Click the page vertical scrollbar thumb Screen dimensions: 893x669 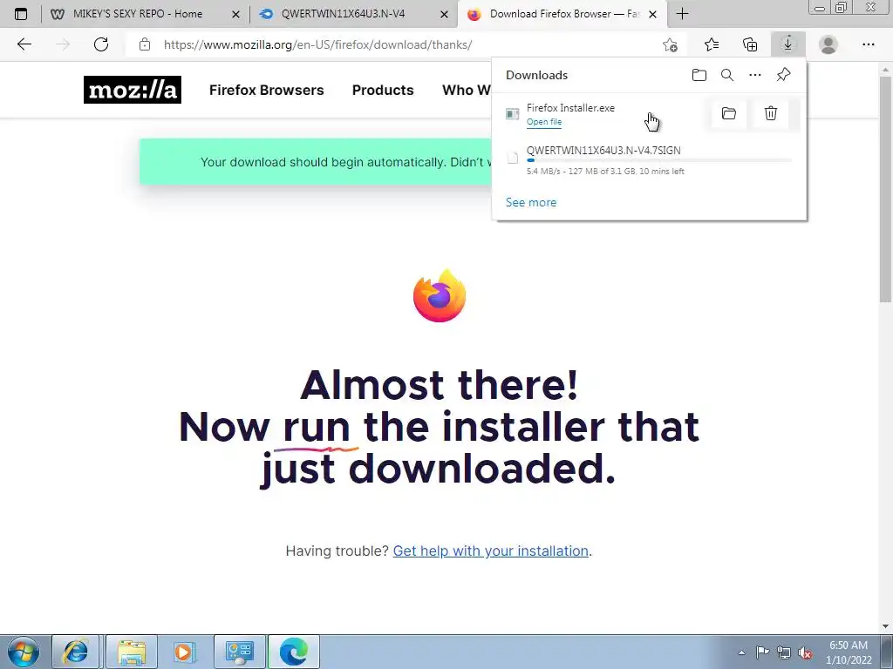886,189
